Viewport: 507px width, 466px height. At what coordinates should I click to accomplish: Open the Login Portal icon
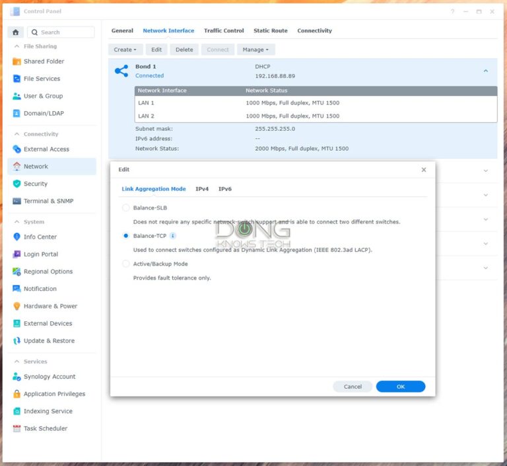coord(17,254)
